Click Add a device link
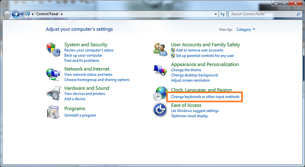The image size is (305, 167). tap(75, 99)
